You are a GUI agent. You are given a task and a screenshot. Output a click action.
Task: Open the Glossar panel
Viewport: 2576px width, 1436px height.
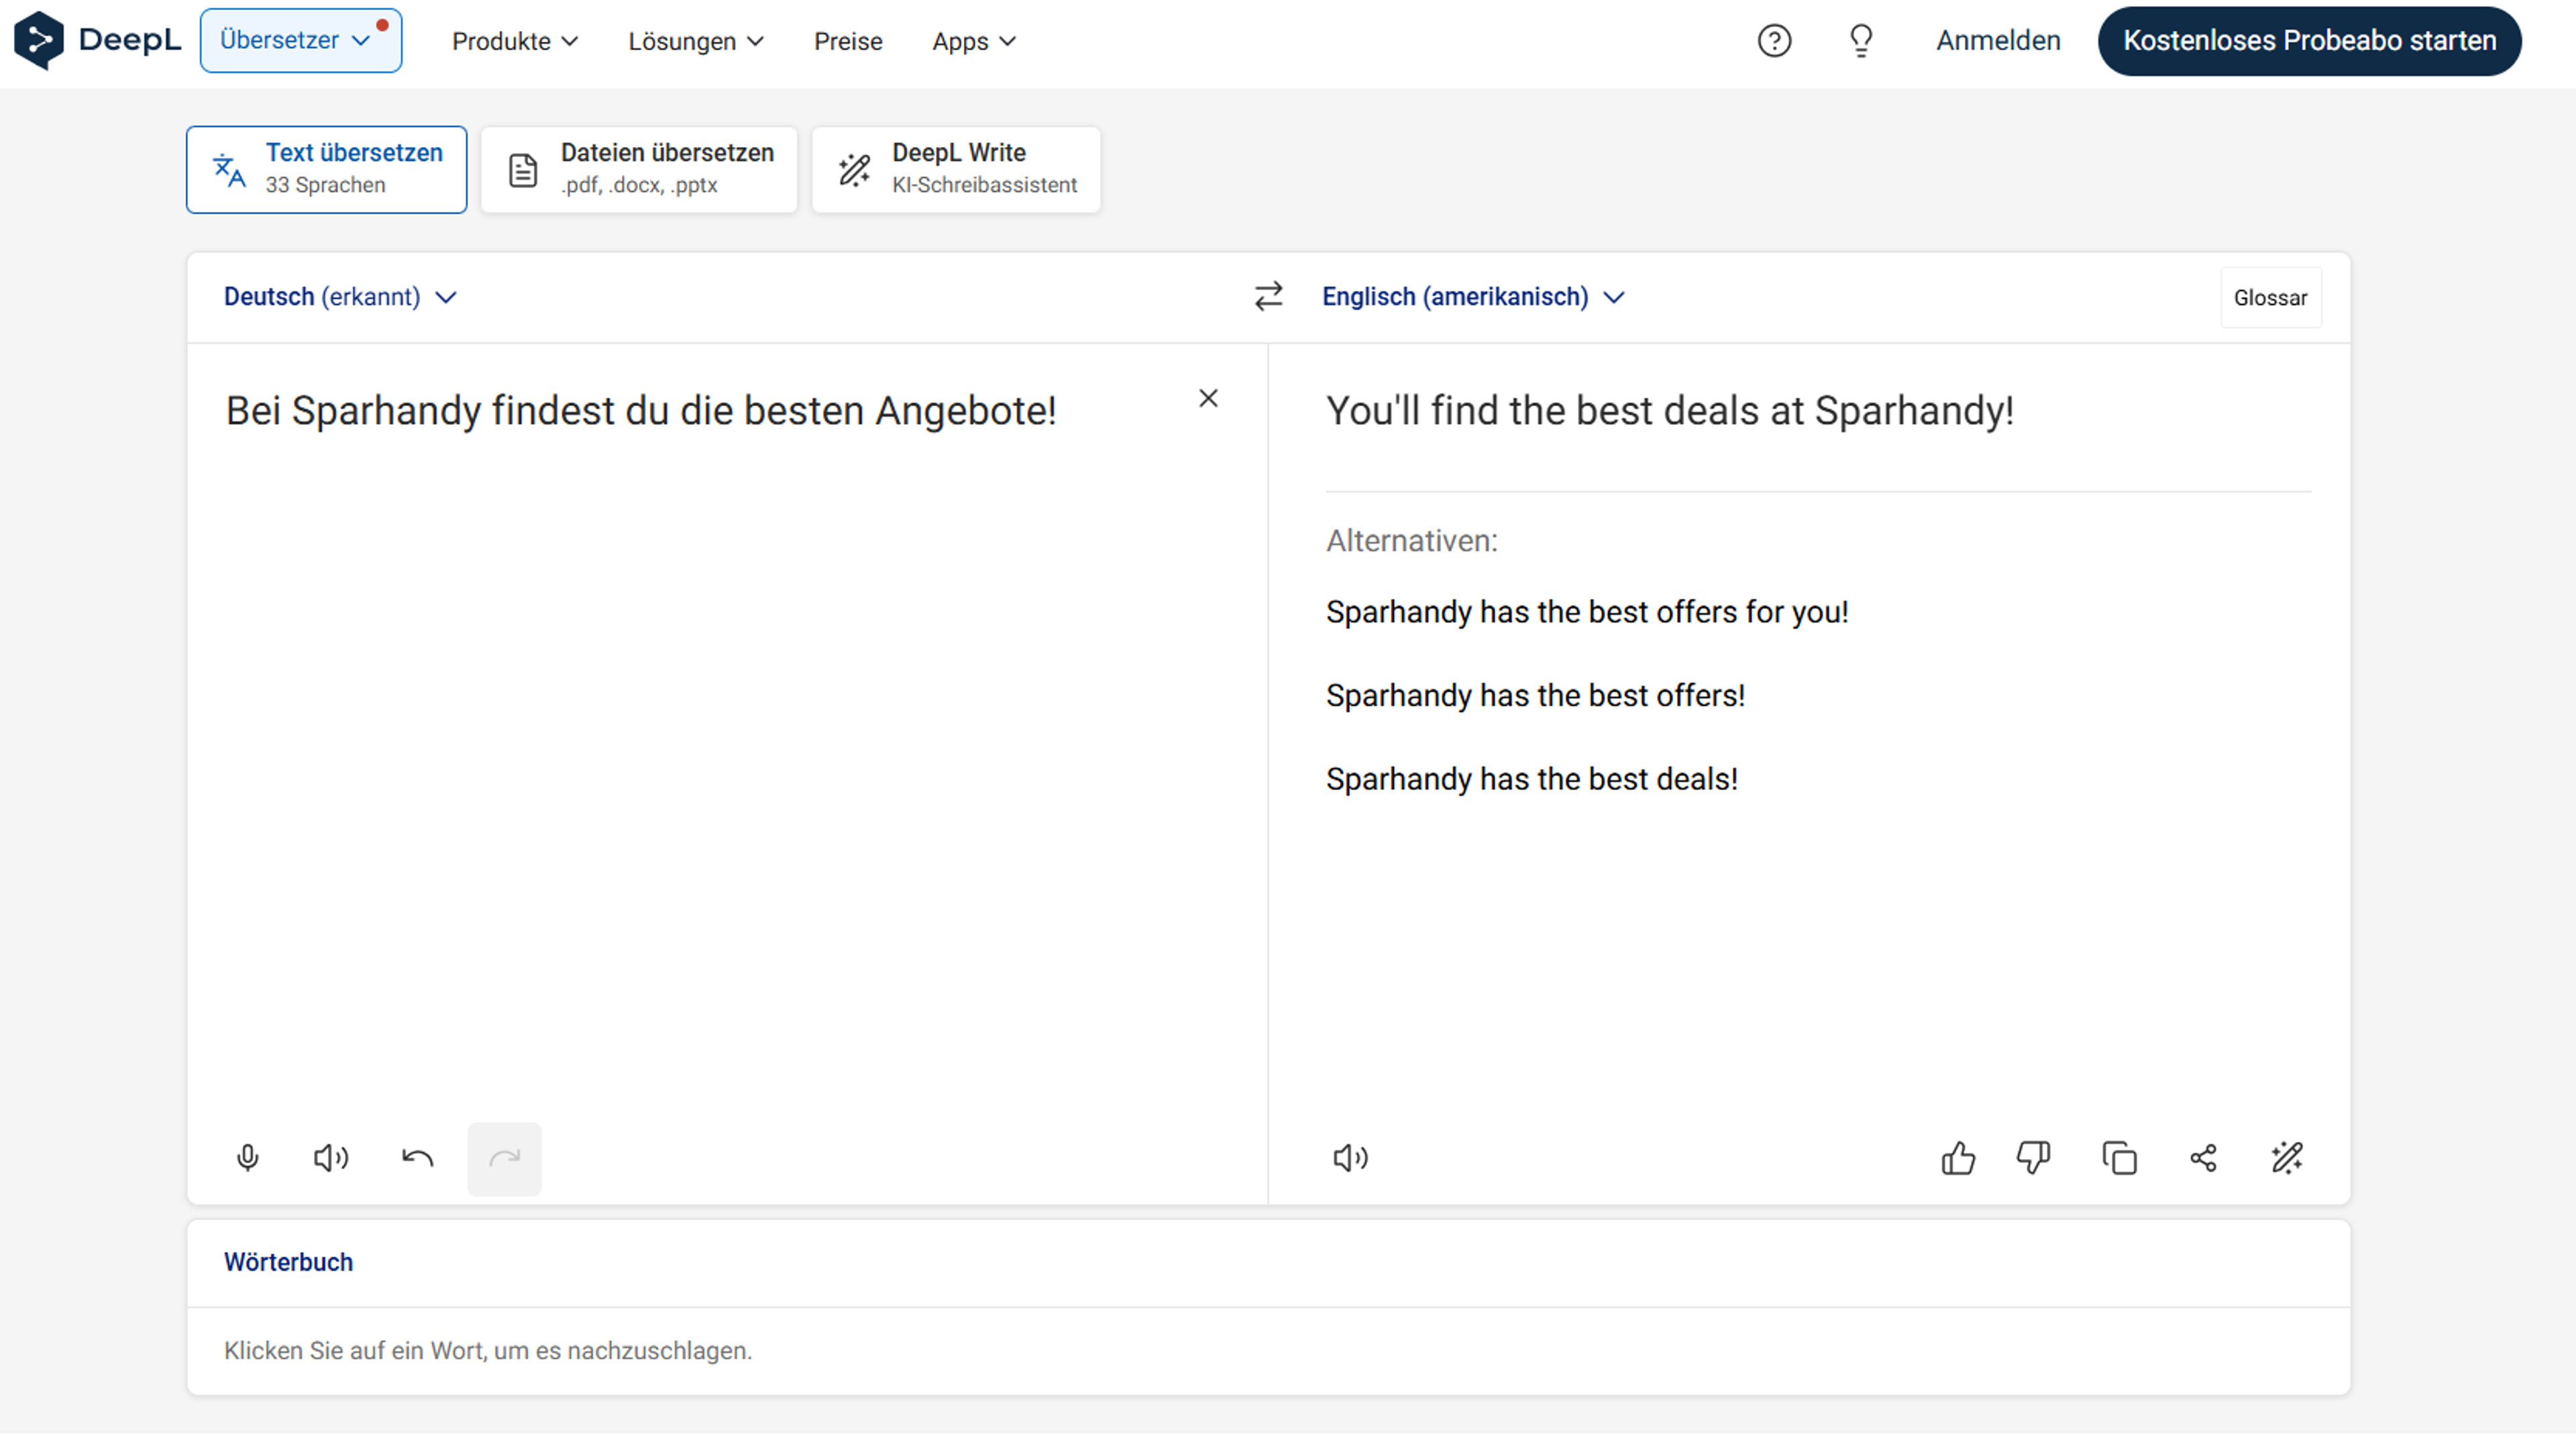pos(2270,296)
